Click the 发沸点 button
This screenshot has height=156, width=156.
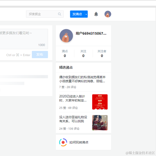click(77, 14)
